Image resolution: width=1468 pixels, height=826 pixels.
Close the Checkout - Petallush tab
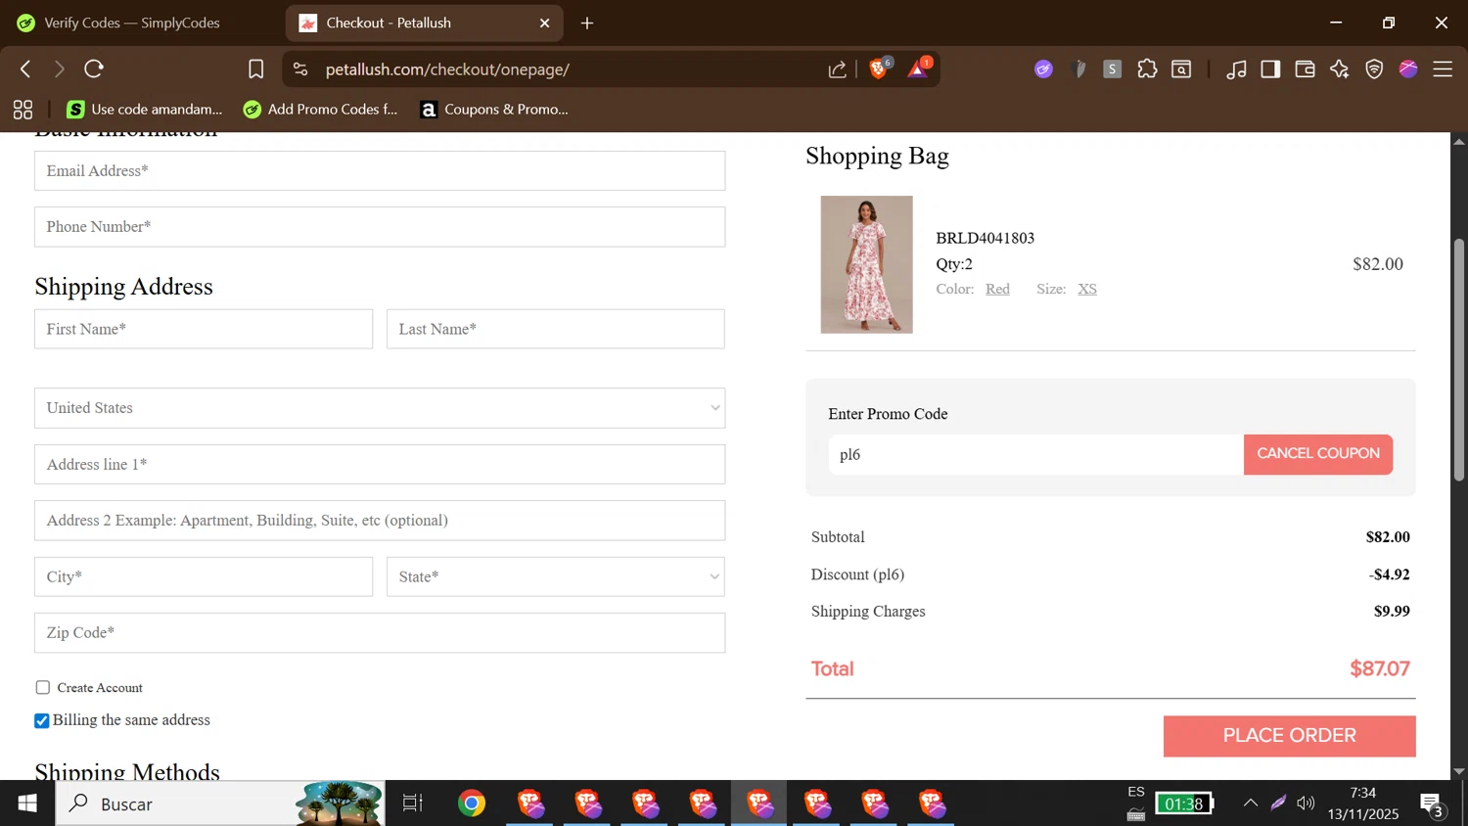click(x=545, y=23)
